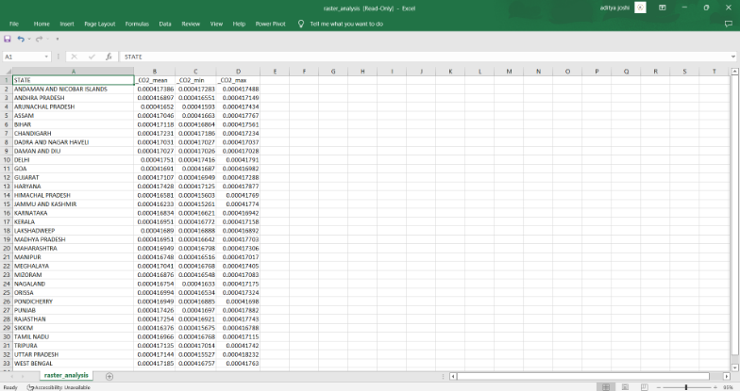This screenshot has width=740, height=391.
Task: Switch to Page Layout view in status bar
Action: pyautogui.click(x=625, y=387)
